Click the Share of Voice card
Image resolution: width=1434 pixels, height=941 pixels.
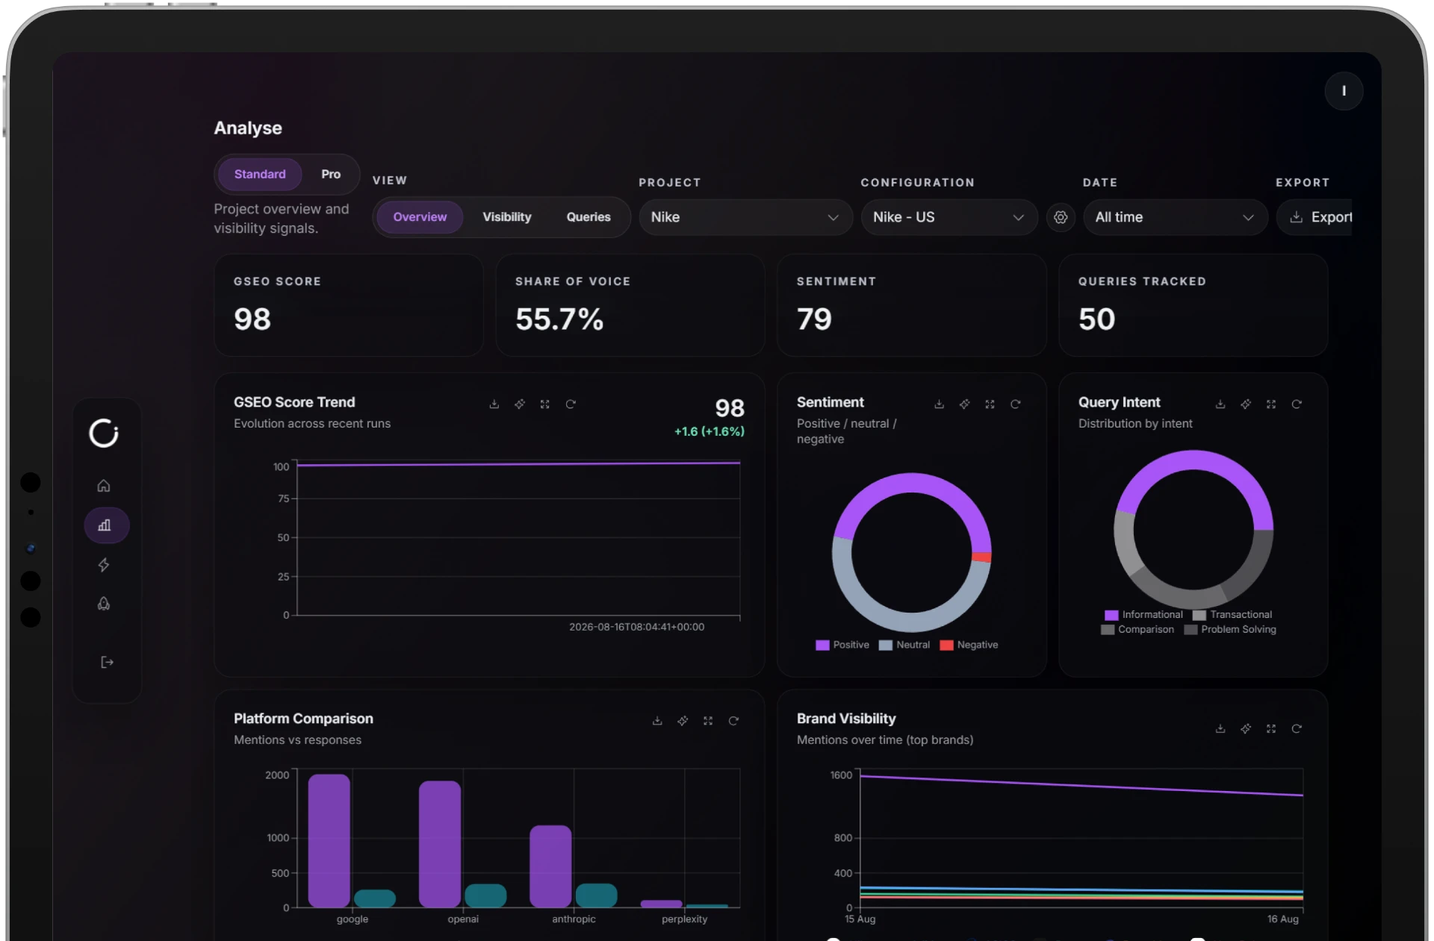point(630,305)
